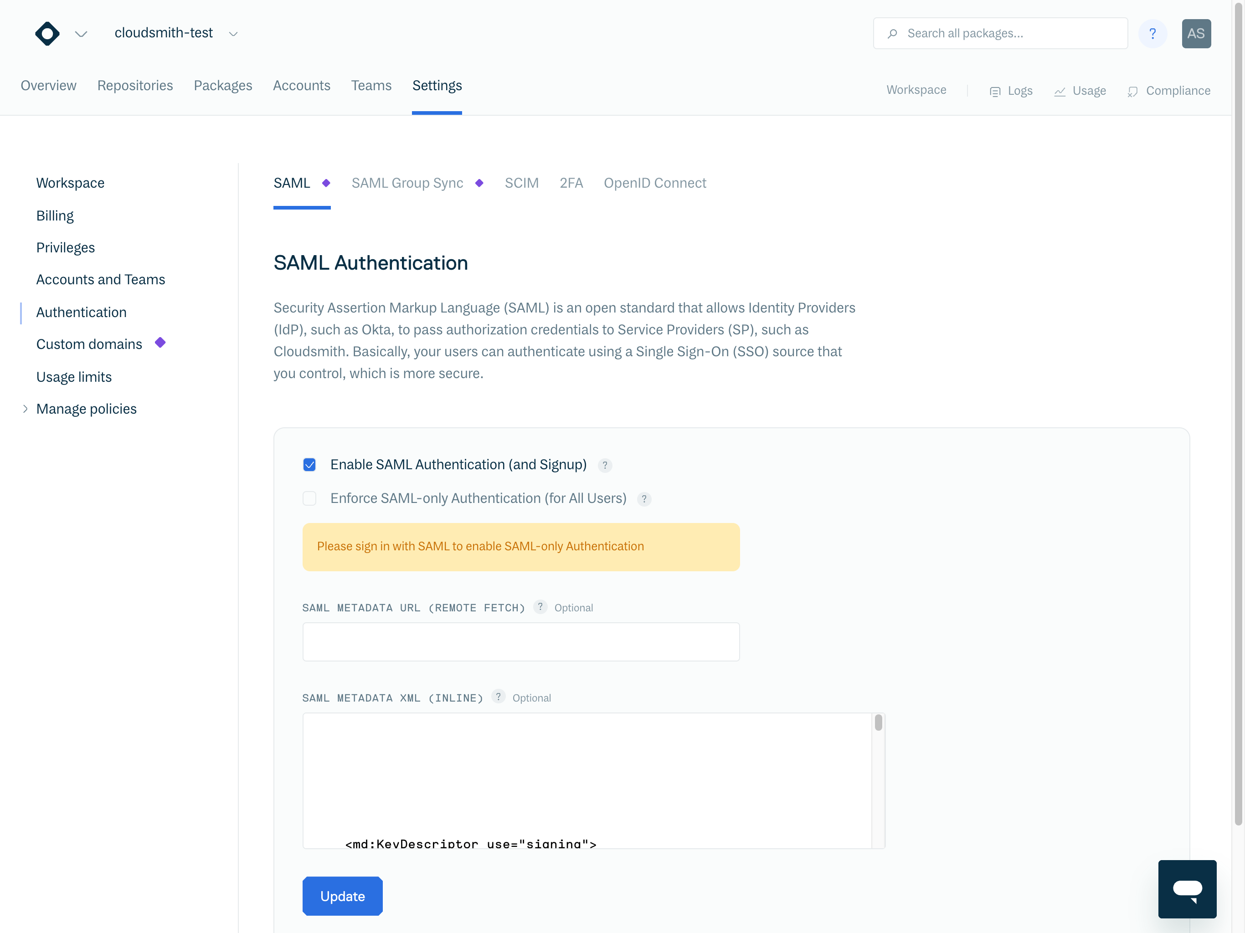Expand the Manage policies tree item
Screen dimensions: 1245x933
26,409
